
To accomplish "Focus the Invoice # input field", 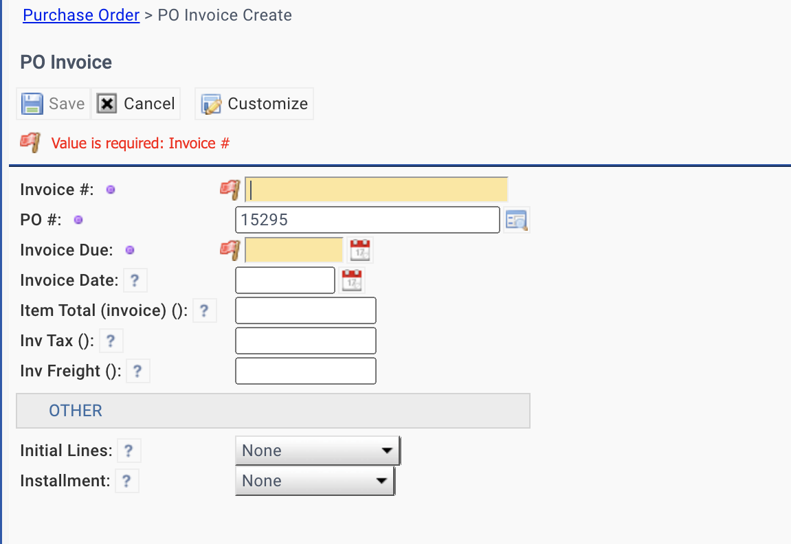I will pos(377,190).
